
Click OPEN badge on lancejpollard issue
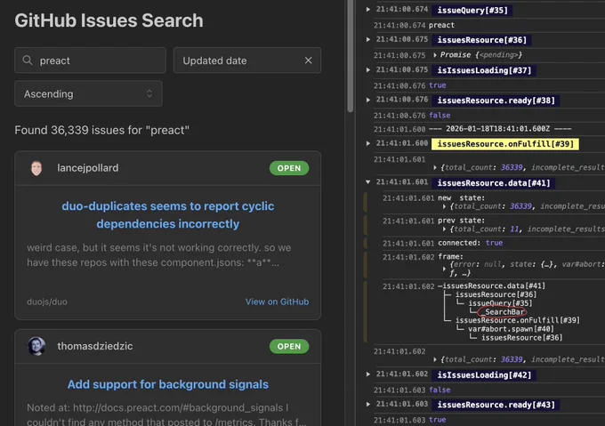289,168
